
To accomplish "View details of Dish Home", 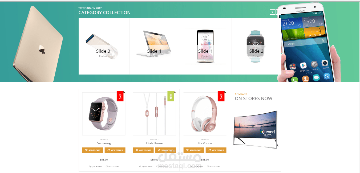I will [x=166, y=150].
